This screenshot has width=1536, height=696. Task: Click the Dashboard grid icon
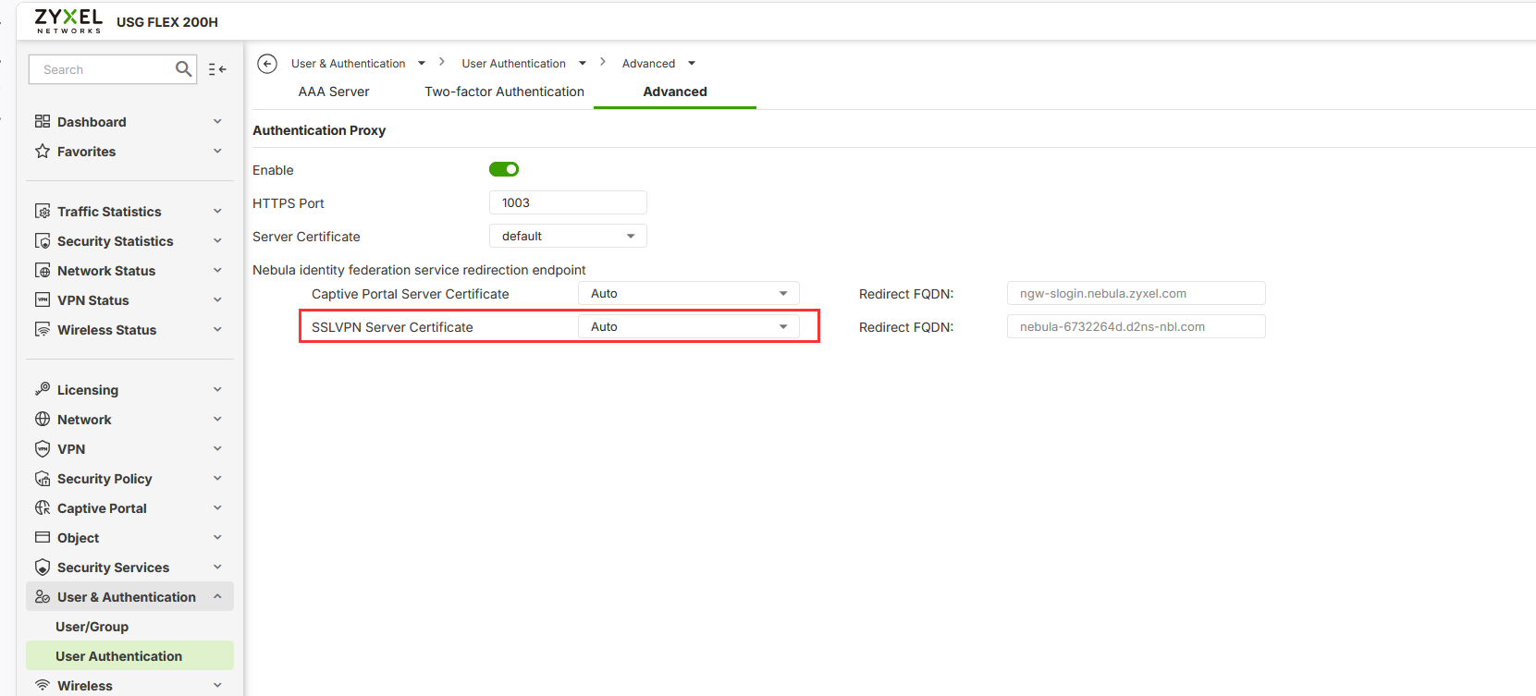43,121
